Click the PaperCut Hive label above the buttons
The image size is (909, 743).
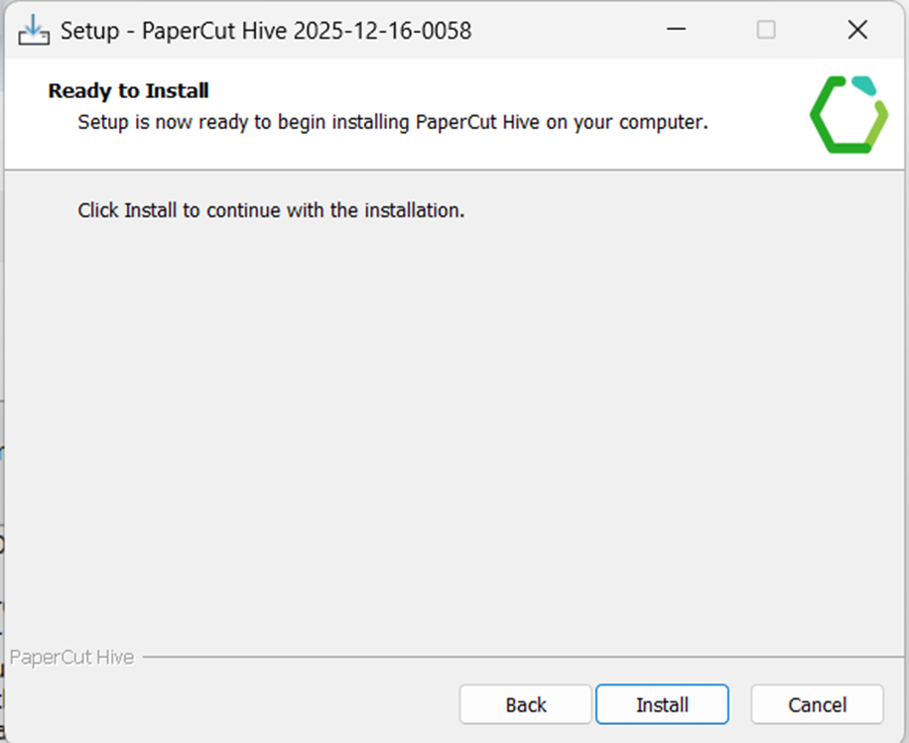[71, 657]
